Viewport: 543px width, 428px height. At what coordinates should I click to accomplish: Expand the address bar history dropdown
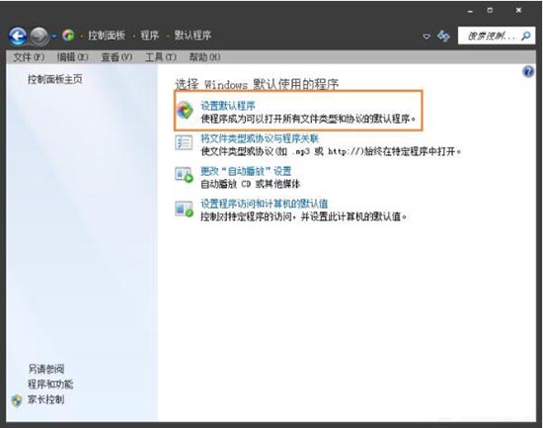[427, 36]
